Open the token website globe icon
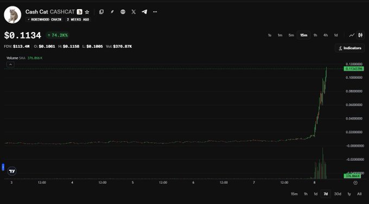Screen dimensions: 369x204 coord(123,12)
